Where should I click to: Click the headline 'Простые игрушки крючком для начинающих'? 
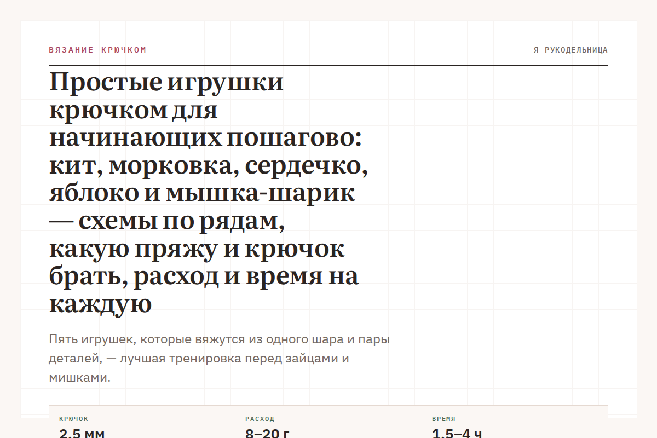point(209,193)
